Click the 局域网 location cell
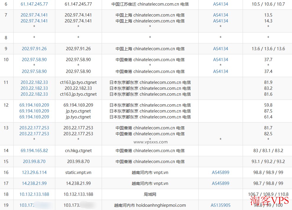The image size is (292, 210). click(x=150, y=194)
